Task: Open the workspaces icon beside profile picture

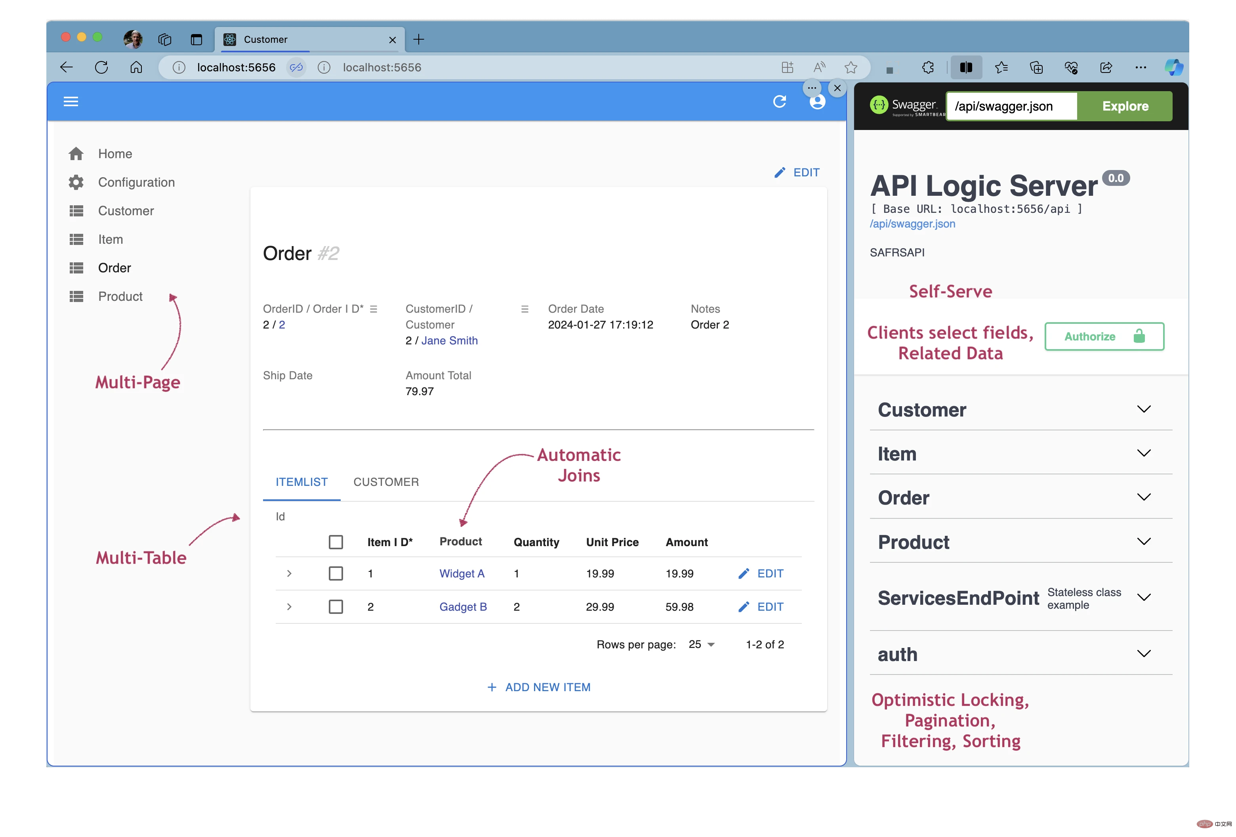Action: tap(164, 39)
